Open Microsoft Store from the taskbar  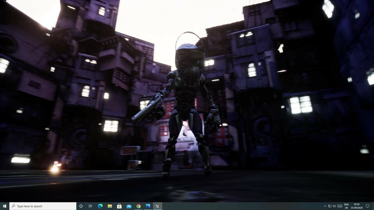click(119, 206)
